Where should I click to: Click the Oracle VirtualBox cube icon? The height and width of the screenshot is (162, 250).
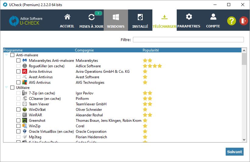coord(25,132)
